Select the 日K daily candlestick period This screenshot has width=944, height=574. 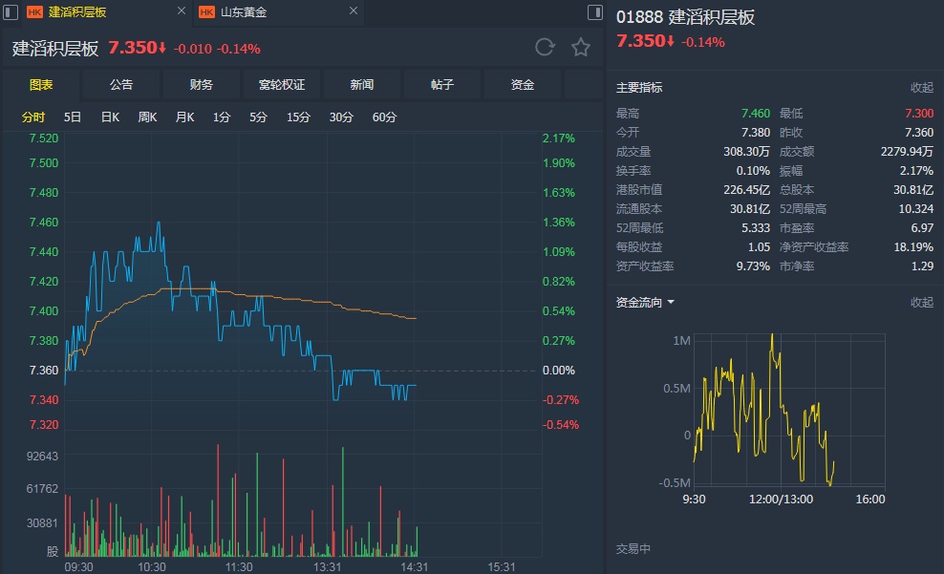tap(110, 117)
